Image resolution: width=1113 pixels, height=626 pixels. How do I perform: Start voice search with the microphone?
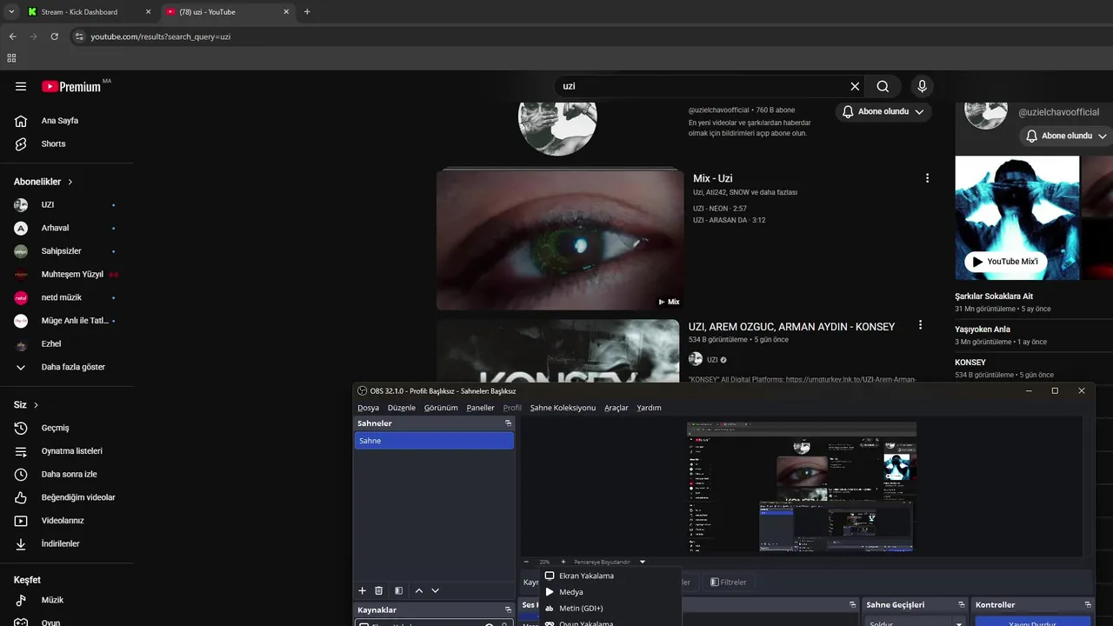click(x=922, y=86)
